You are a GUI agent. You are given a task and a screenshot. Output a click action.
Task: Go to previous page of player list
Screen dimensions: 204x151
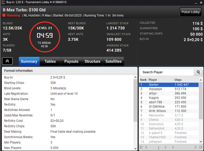tap(146, 147)
